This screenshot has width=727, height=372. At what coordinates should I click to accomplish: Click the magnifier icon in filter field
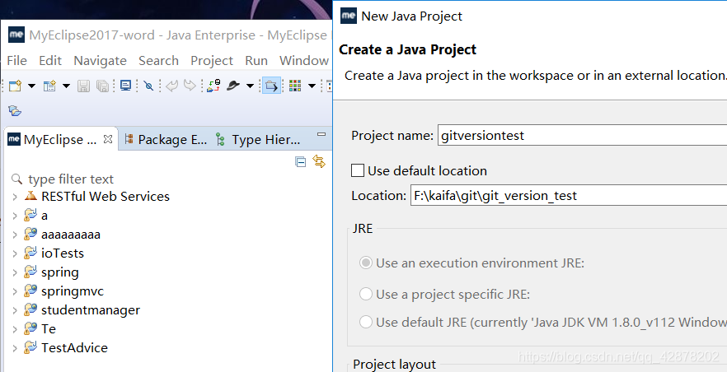[16, 179]
